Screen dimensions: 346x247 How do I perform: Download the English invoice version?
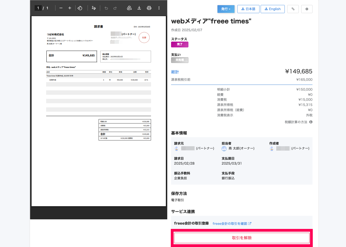[x=273, y=9]
